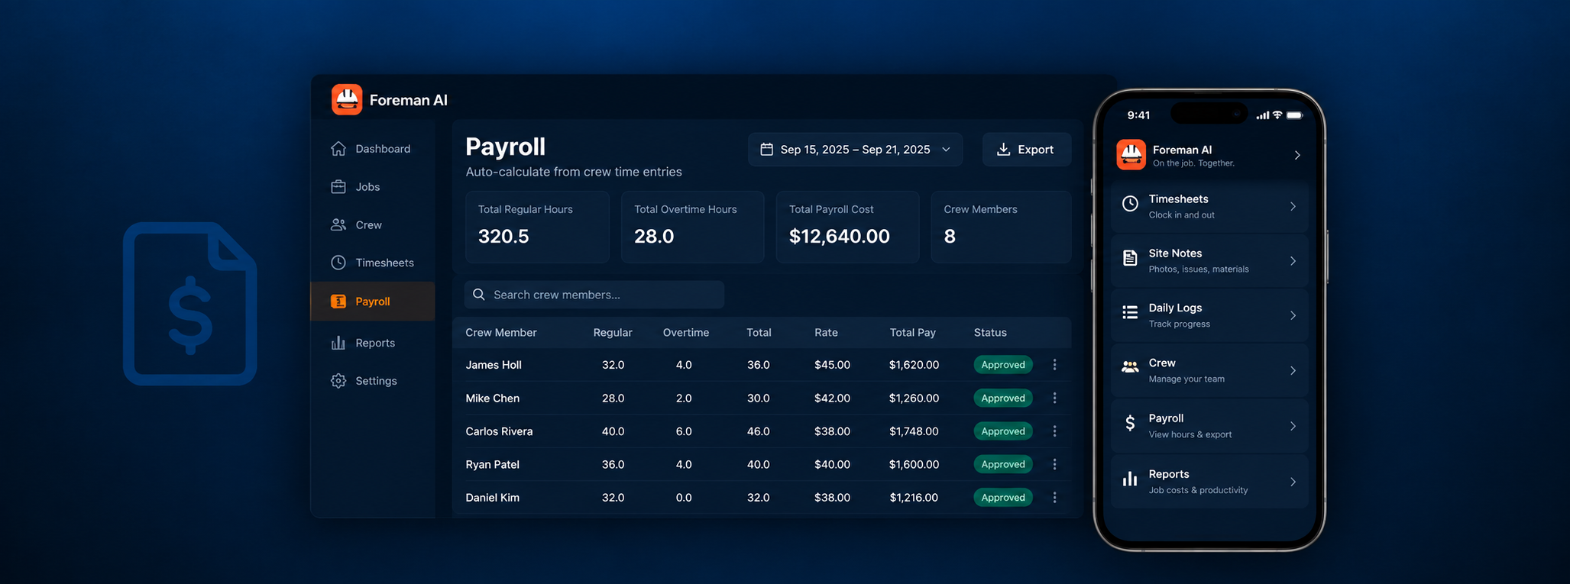
Task: Click the Foreman AI hard-hat logo in desktop header
Action: 347,99
